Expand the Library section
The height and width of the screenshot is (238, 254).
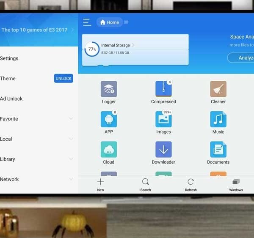click(71, 159)
